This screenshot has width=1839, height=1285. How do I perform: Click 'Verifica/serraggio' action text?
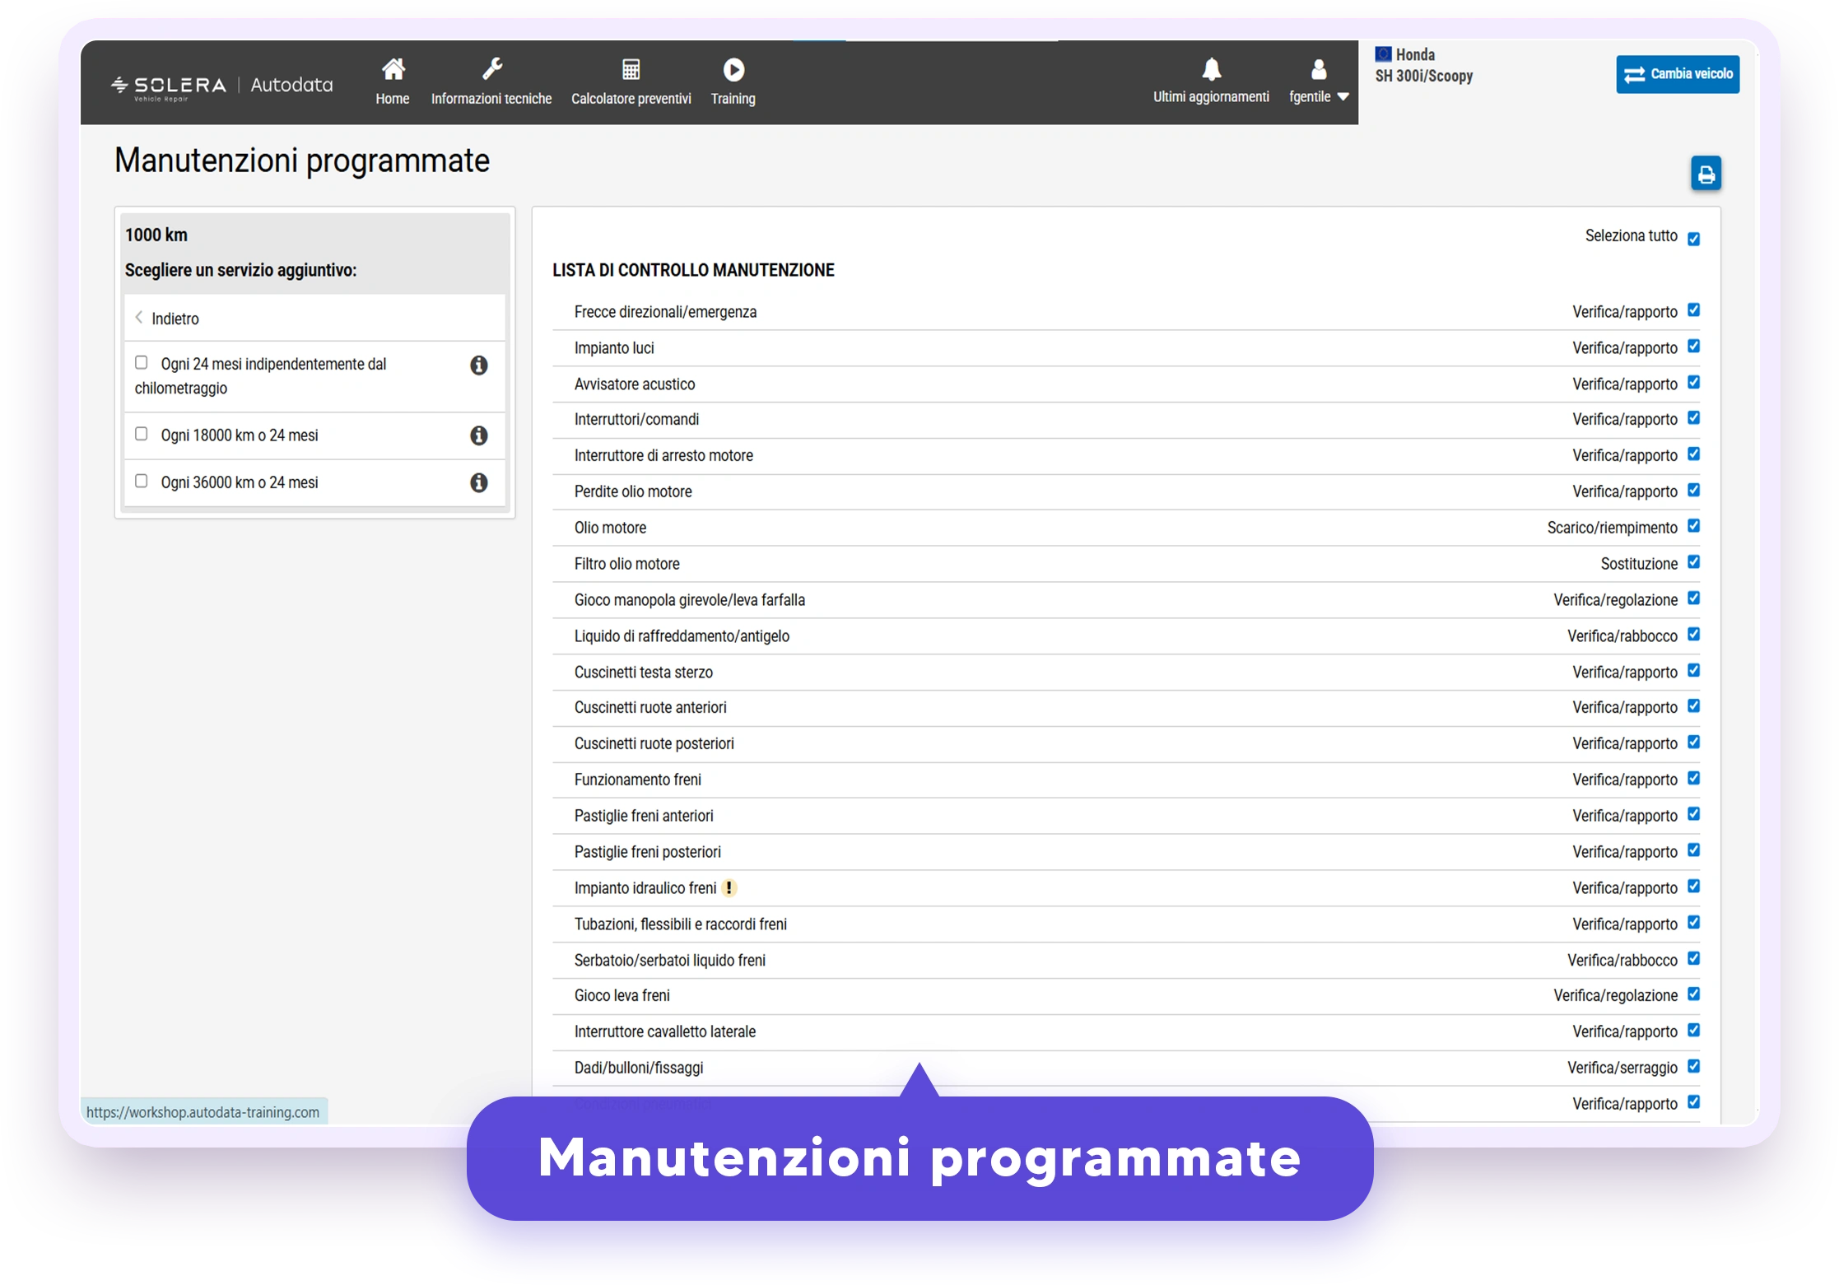(x=1623, y=1068)
